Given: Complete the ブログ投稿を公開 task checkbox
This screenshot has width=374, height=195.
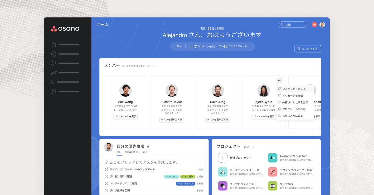Looking at the screenshot, I should (x=106, y=190).
